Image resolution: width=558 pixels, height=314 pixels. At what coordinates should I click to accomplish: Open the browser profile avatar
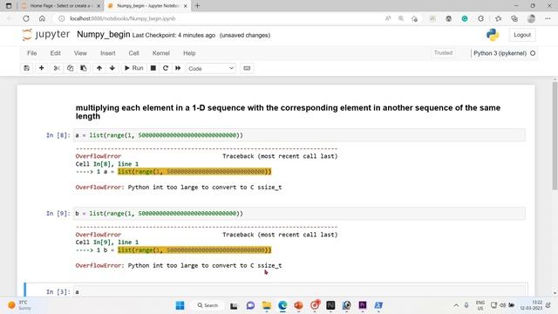531,18
